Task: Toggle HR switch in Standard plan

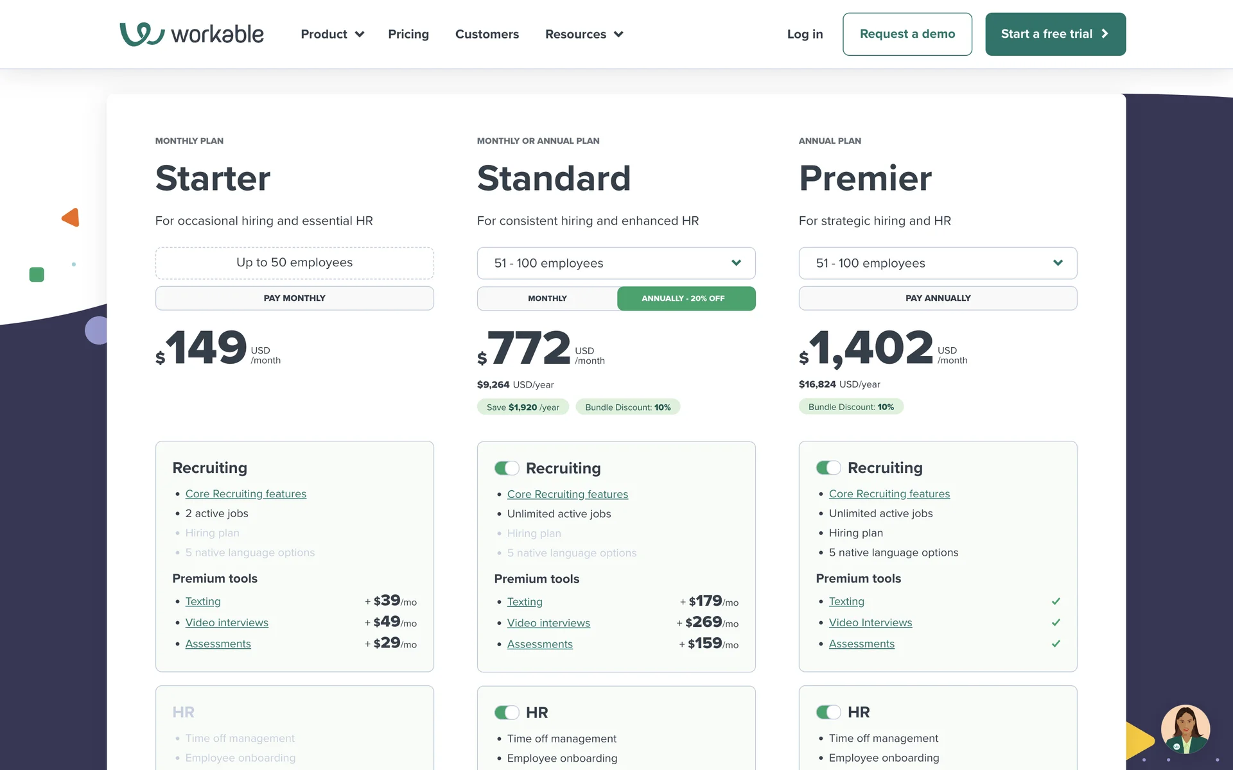Action: coord(507,713)
